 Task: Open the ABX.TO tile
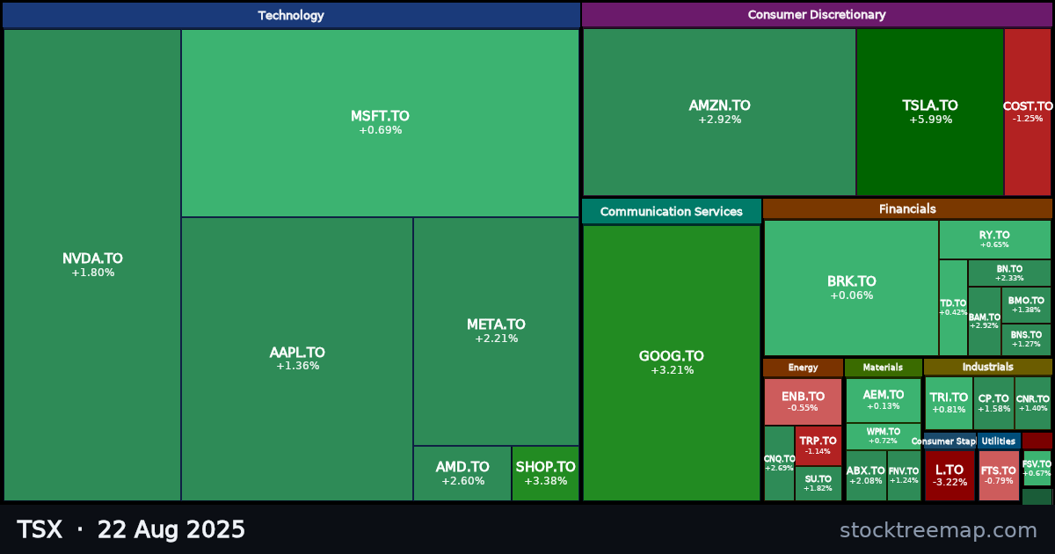[866, 476]
